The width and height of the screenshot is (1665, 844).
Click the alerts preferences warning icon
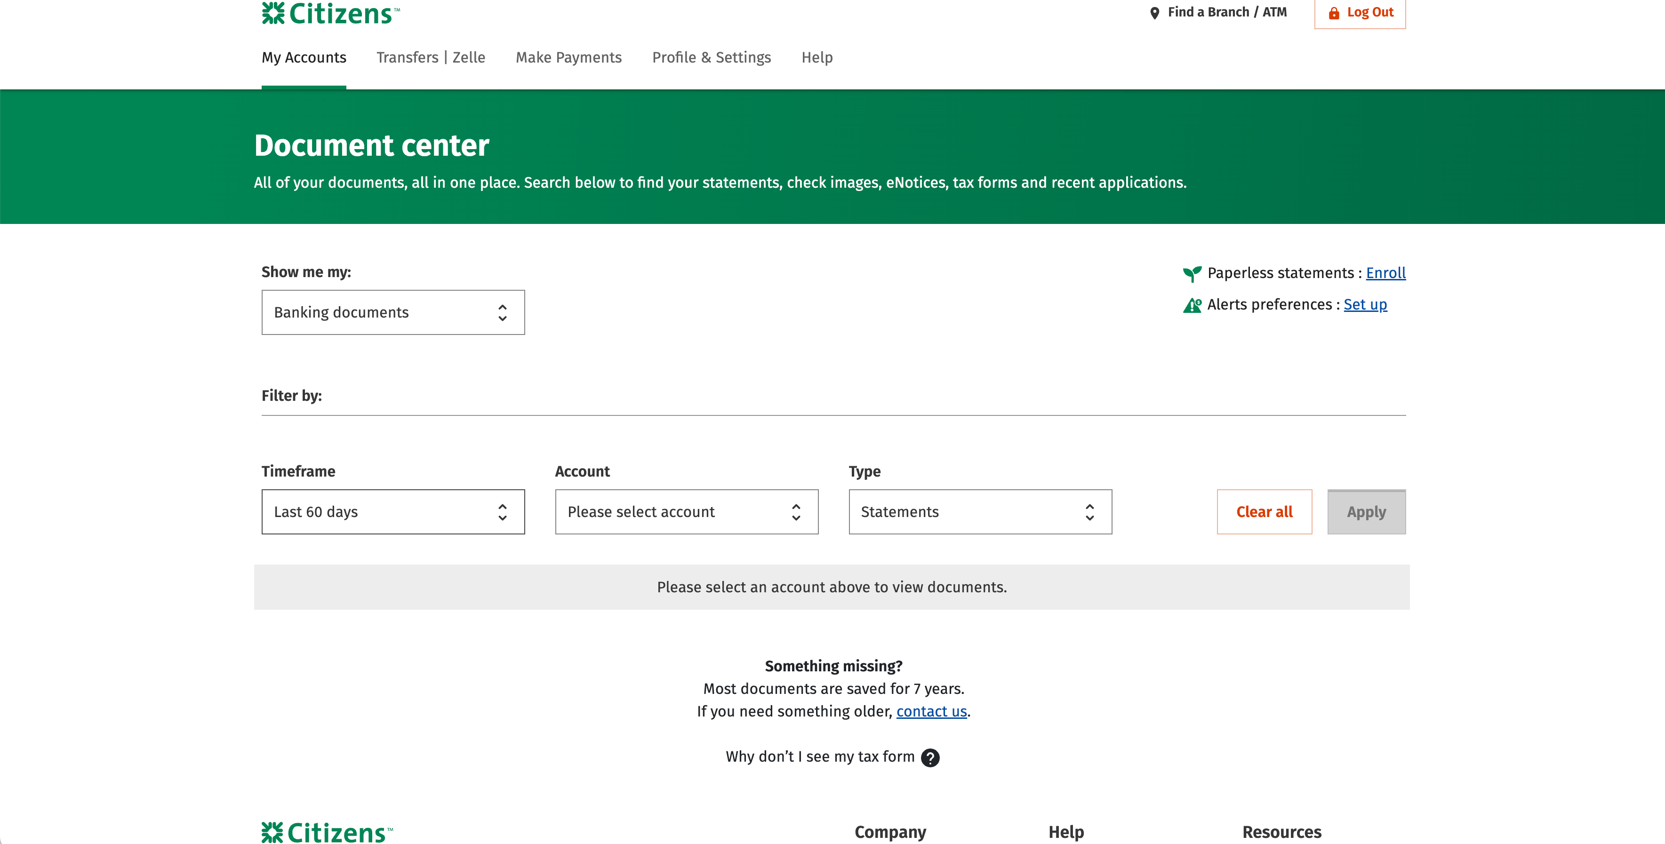(x=1192, y=305)
